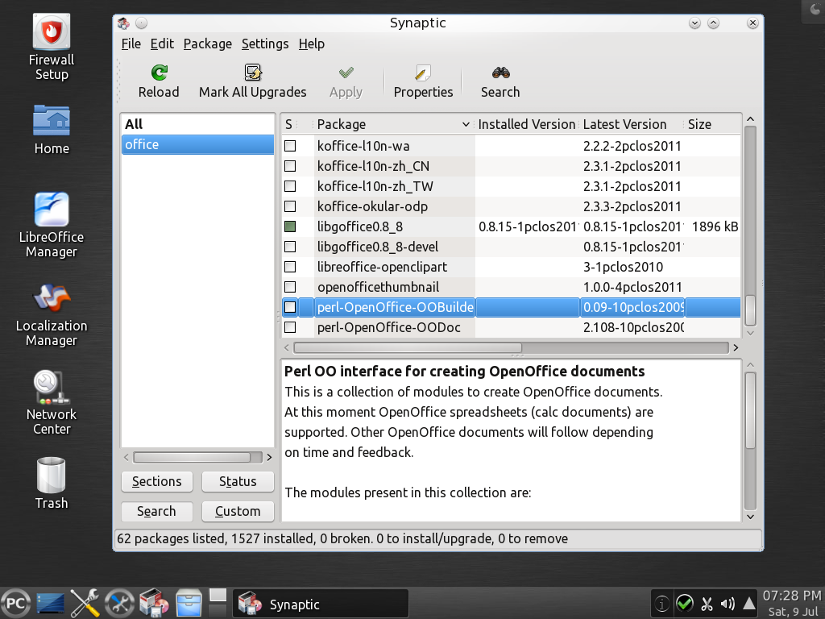
Task: Click the Synaptic taskbar window button
Action: point(321,604)
